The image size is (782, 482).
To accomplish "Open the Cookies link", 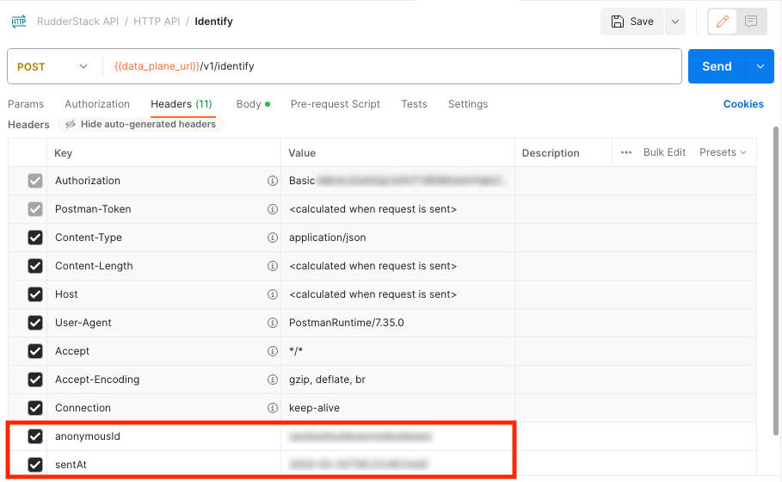I will [x=743, y=104].
